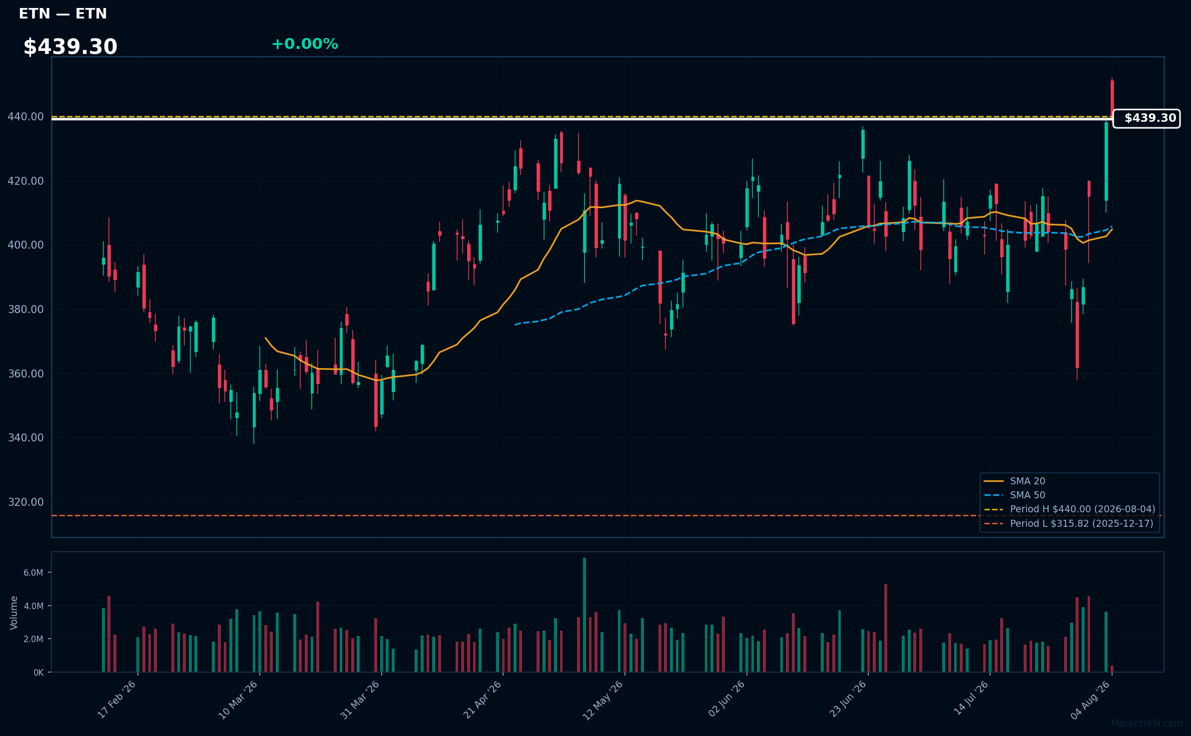Click the 2.0M volume axis label
The image size is (1191, 736).
33,639
